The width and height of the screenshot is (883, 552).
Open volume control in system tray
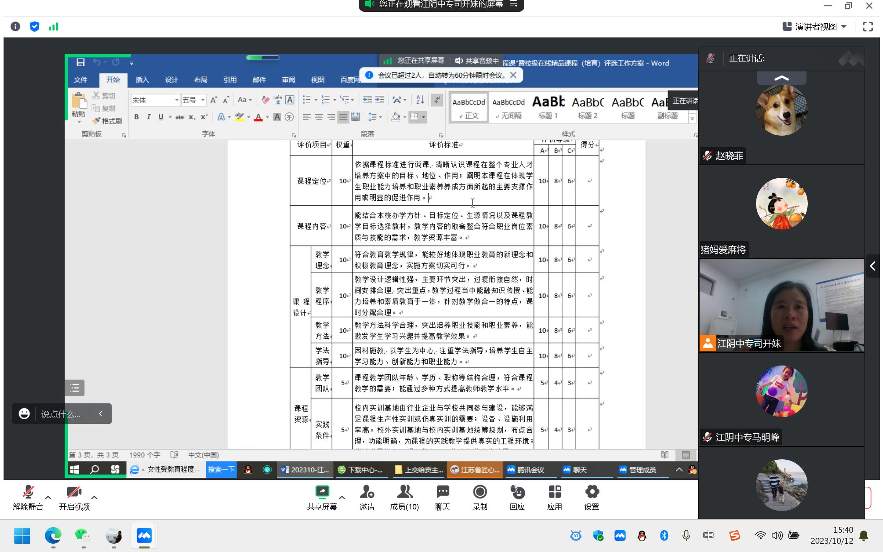[x=777, y=535]
